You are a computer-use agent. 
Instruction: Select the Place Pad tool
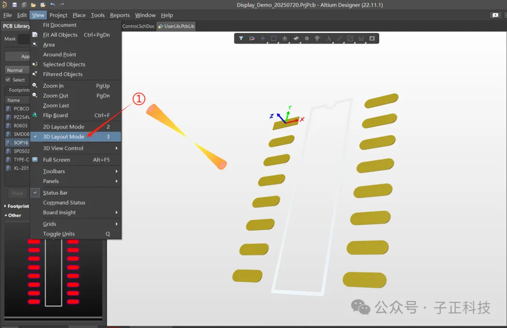coord(307,38)
